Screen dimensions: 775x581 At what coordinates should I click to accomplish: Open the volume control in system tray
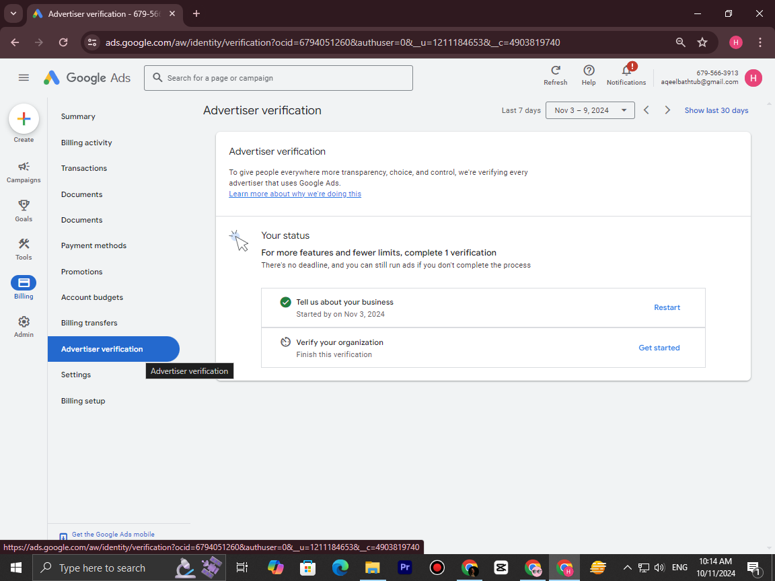tap(659, 568)
